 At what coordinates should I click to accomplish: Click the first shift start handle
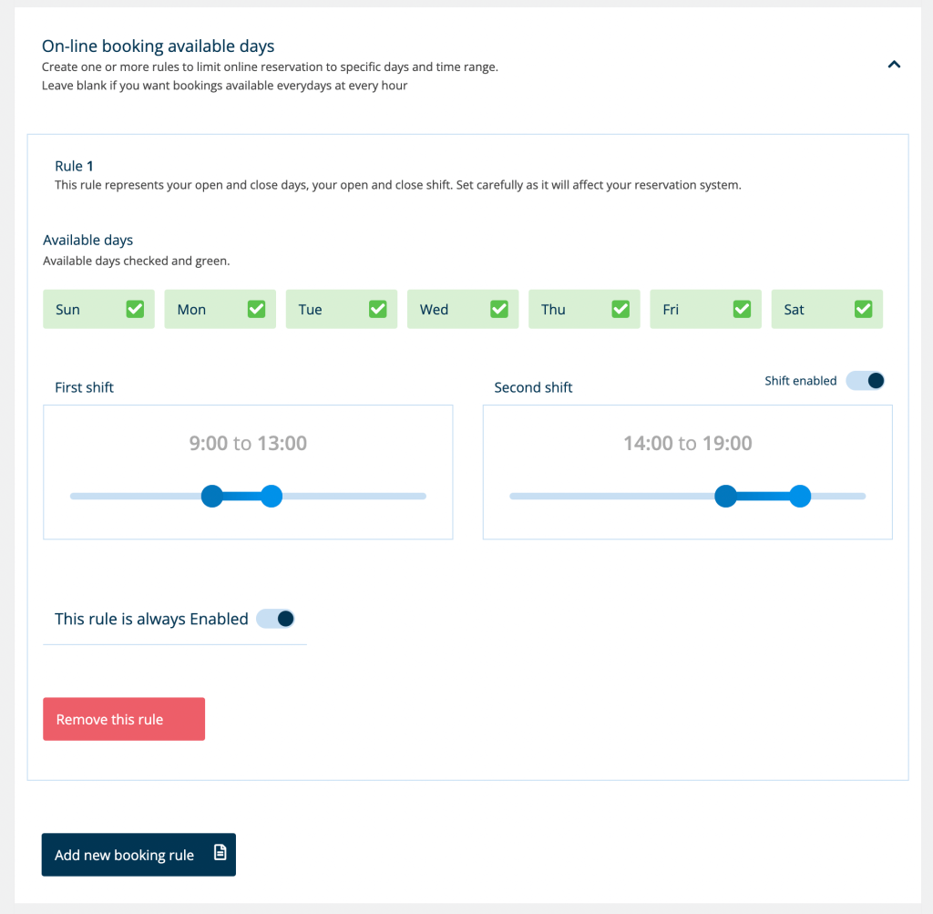211,496
